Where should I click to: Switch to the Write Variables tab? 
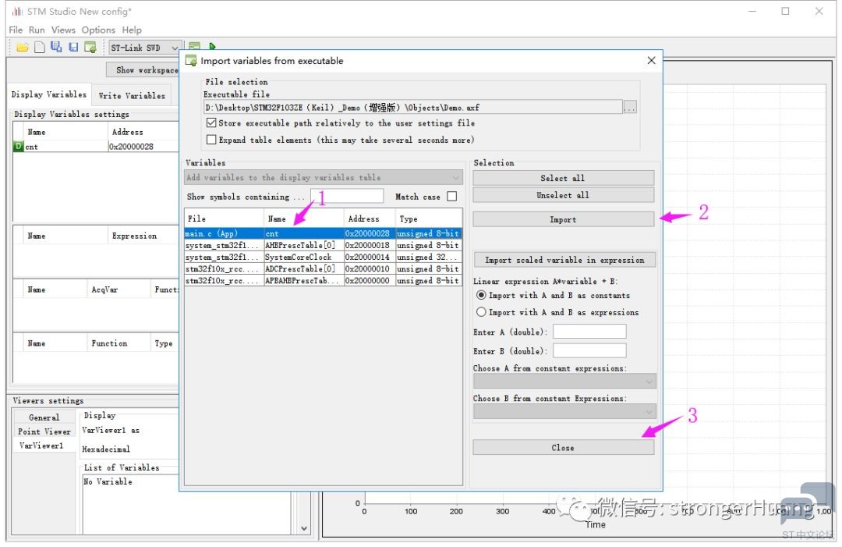(132, 96)
